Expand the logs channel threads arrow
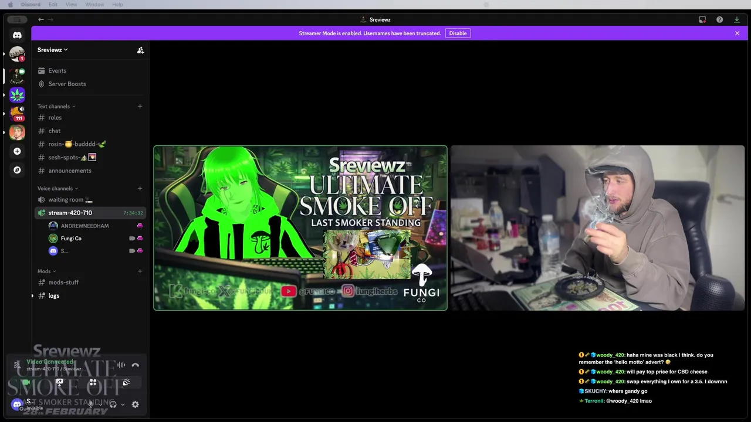751x422 pixels. click(x=32, y=296)
